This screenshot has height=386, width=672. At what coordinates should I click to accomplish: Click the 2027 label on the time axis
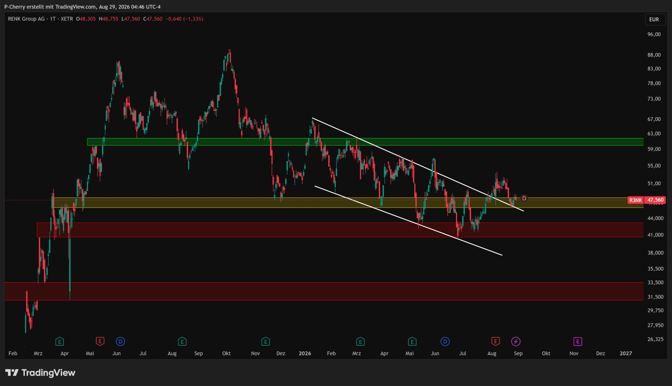[x=626, y=353]
